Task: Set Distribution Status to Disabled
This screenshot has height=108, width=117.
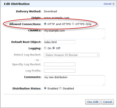Action: coord(60,88)
